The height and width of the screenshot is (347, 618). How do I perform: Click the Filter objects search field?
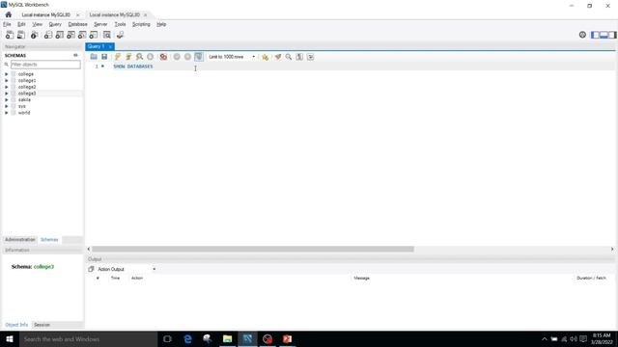(45, 65)
